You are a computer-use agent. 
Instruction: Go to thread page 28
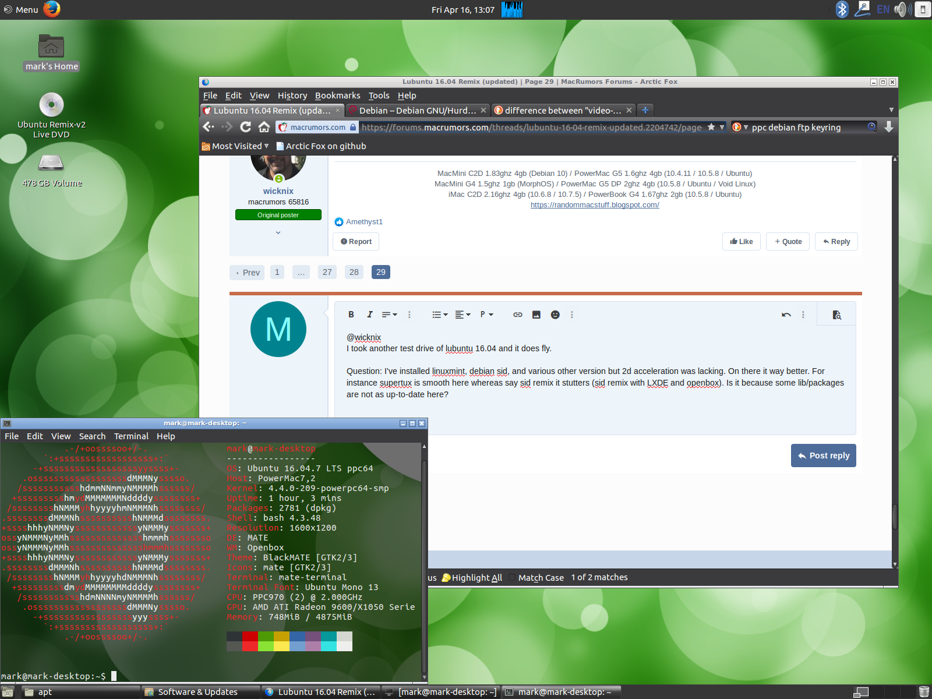click(x=354, y=272)
